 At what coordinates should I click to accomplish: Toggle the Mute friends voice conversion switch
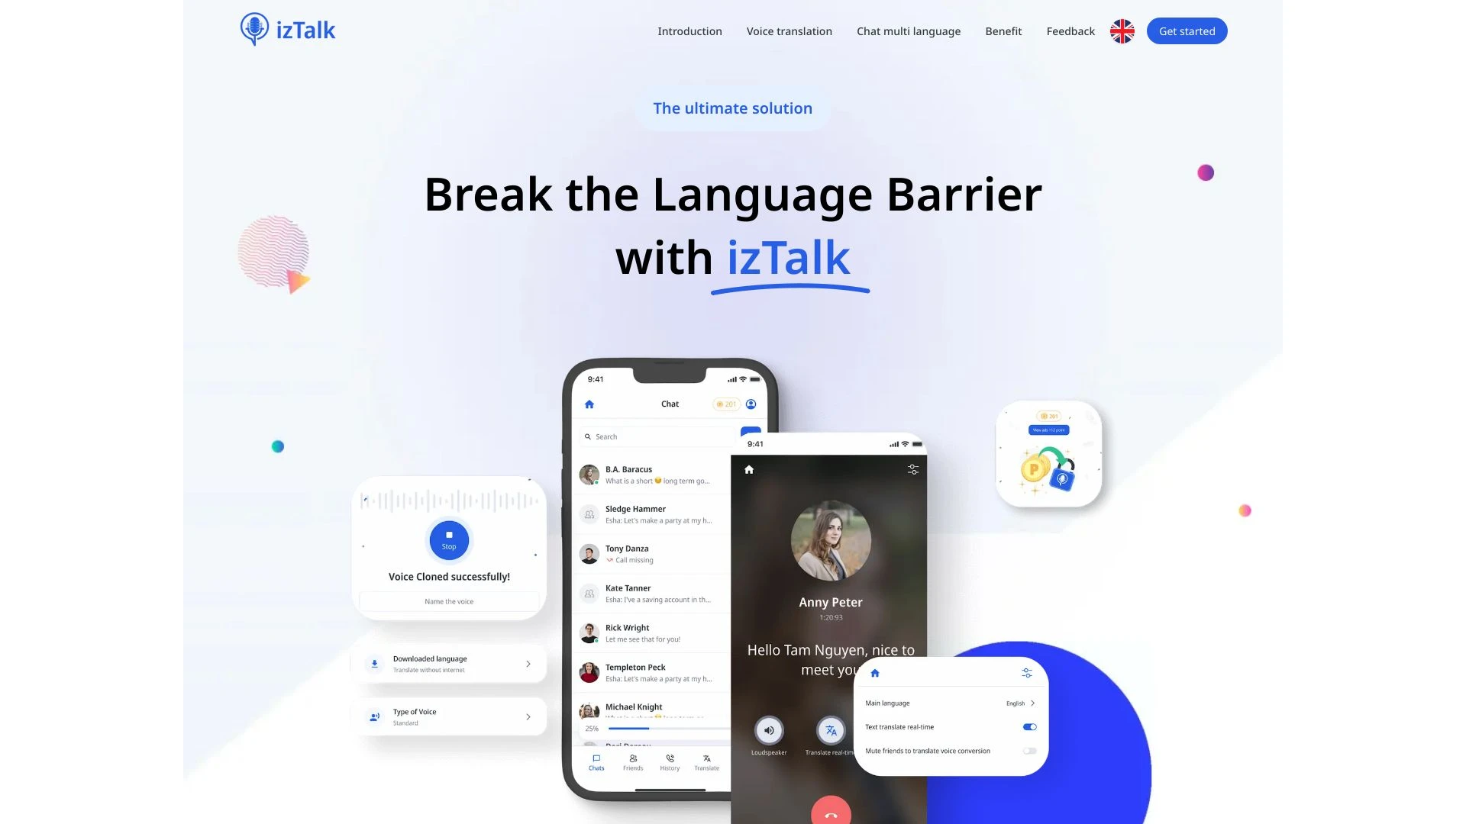click(1029, 751)
